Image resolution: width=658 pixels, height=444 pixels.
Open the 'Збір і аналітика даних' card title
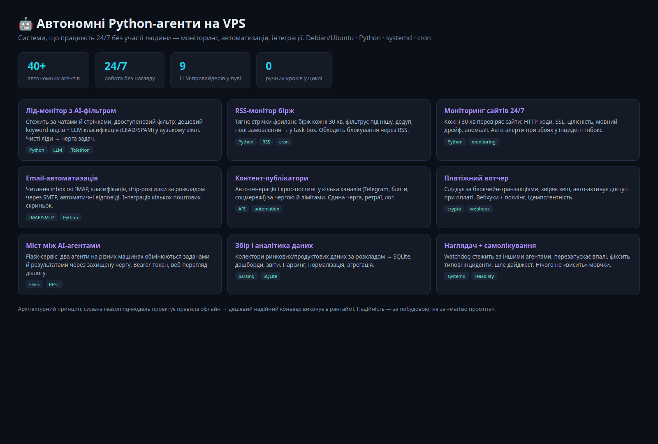[x=274, y=245]
